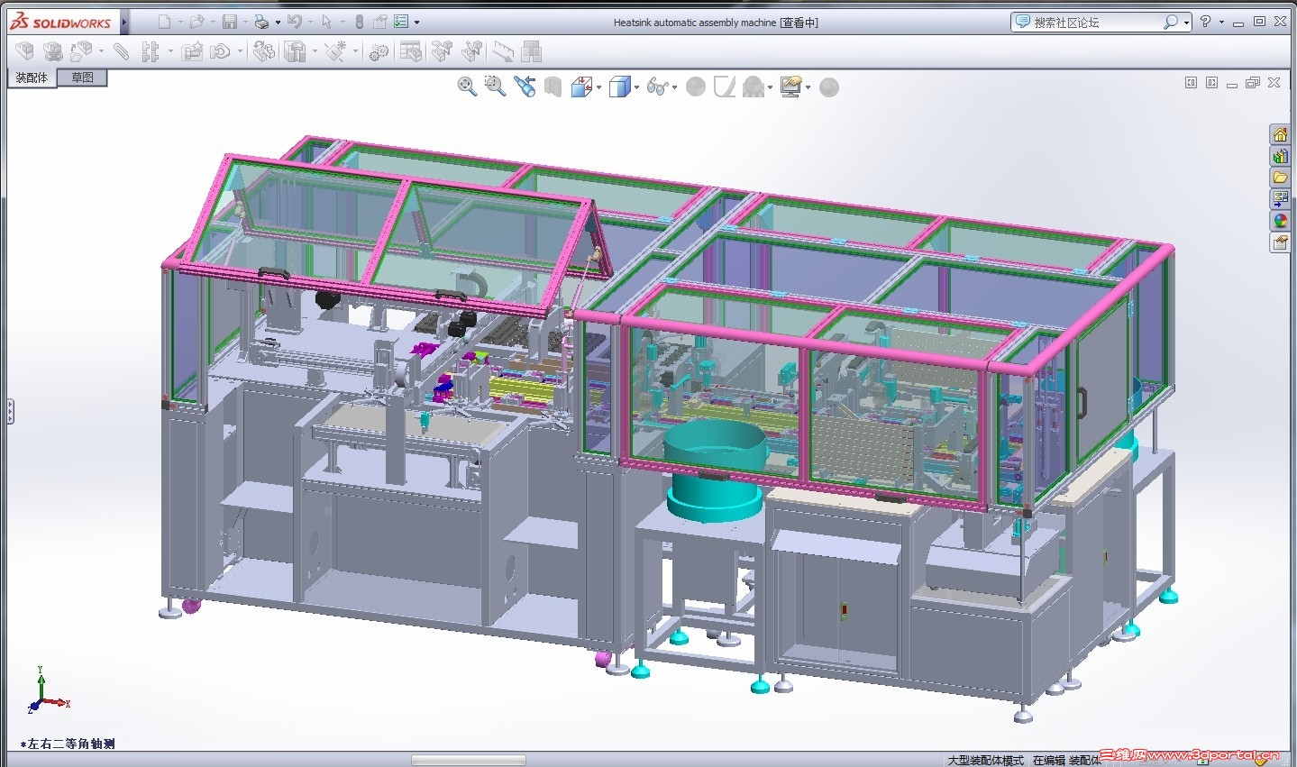Save the assembly with the floppy disk icon
The image size is (1297, 767).
[x=230, y=22]
